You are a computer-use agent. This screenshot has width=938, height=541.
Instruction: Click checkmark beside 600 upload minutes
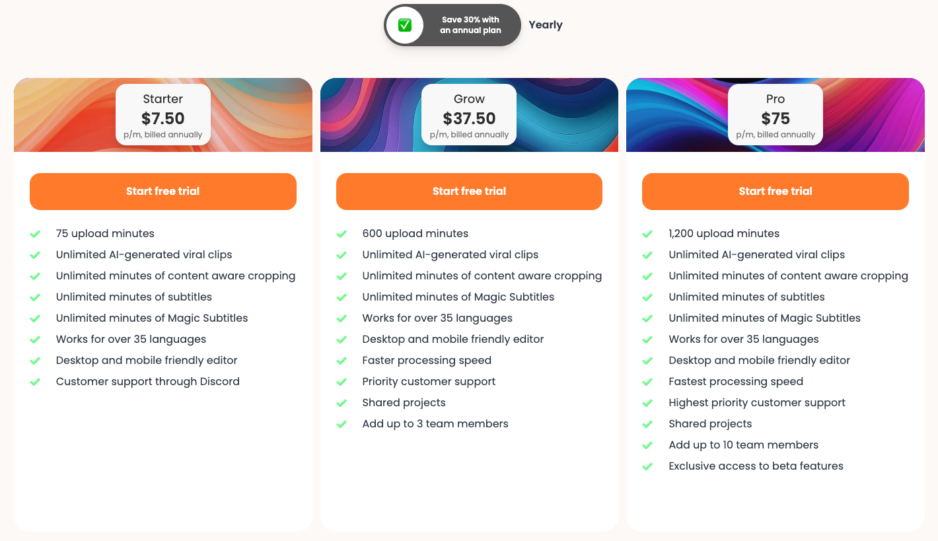pos(342,234)
